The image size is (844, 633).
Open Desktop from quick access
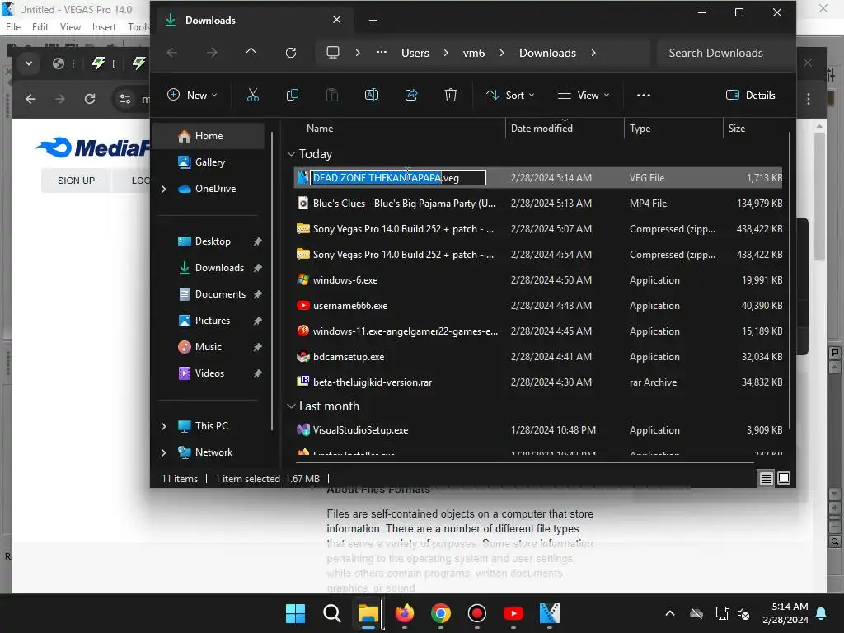coord(213,241)
